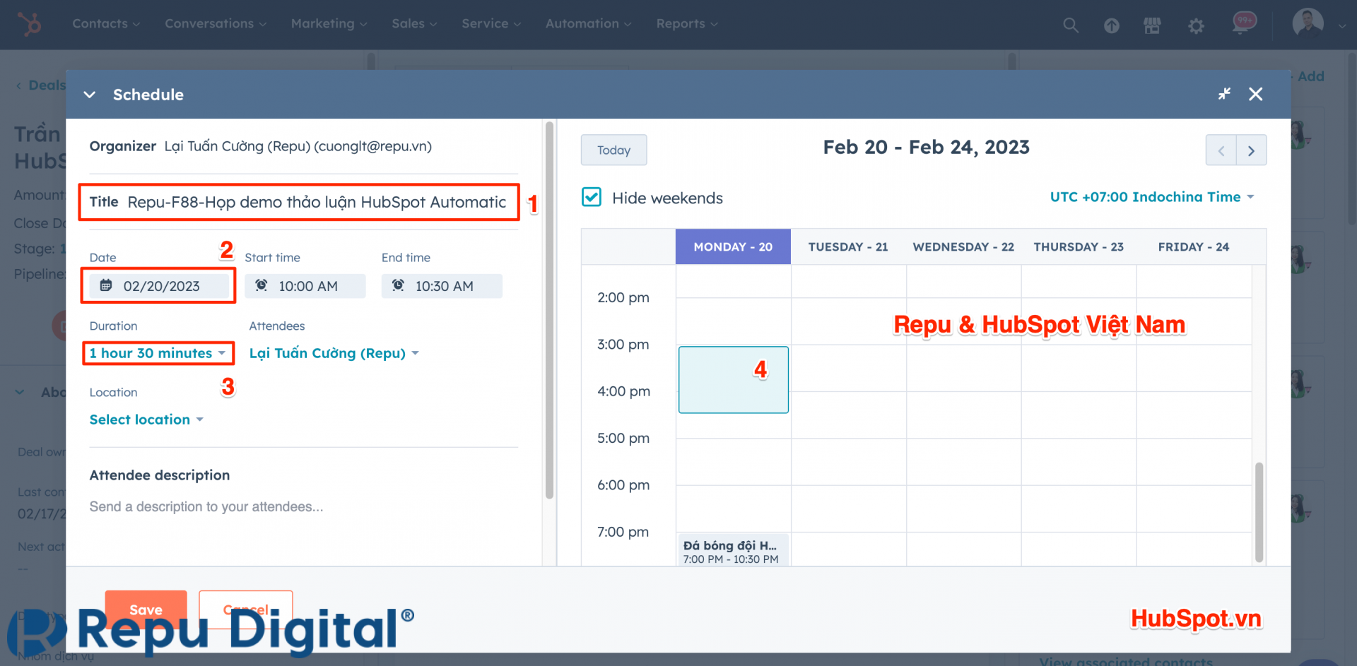Click the calendar vertical scrollbar

click(1259, 512)
